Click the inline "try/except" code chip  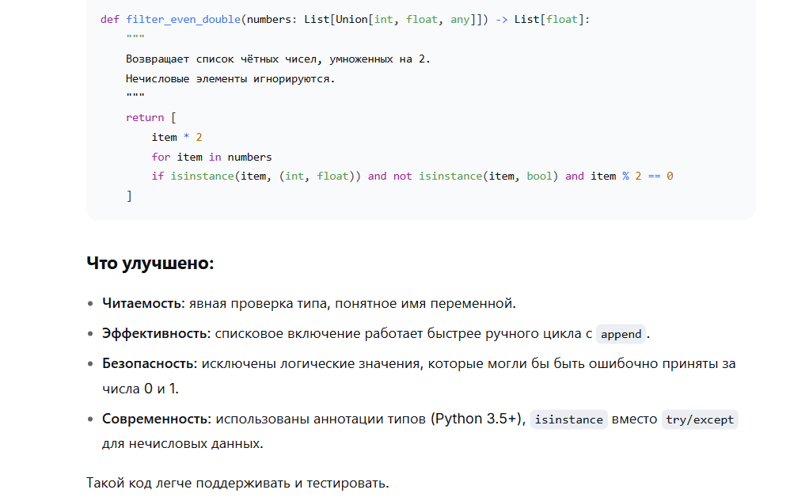click(x=700, y=419)
